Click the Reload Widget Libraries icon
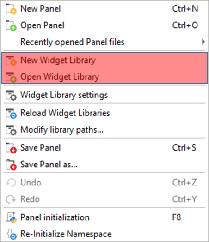 (11, 114)
